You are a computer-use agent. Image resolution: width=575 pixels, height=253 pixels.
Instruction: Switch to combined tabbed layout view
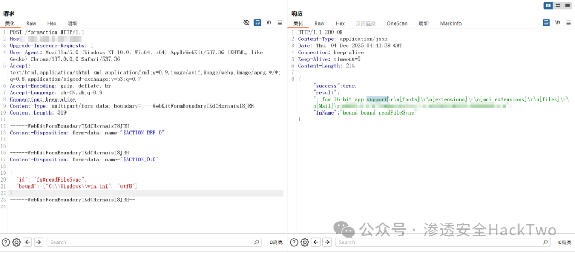pyautogui.click(x=567, y=5)
